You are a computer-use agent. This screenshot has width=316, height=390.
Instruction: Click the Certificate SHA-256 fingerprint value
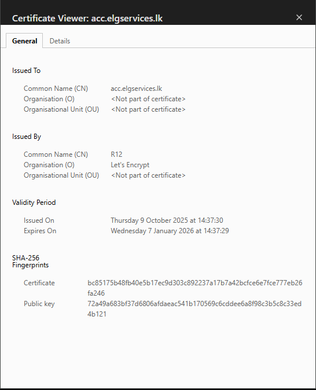pyautogui.click(x=195, y=288)
